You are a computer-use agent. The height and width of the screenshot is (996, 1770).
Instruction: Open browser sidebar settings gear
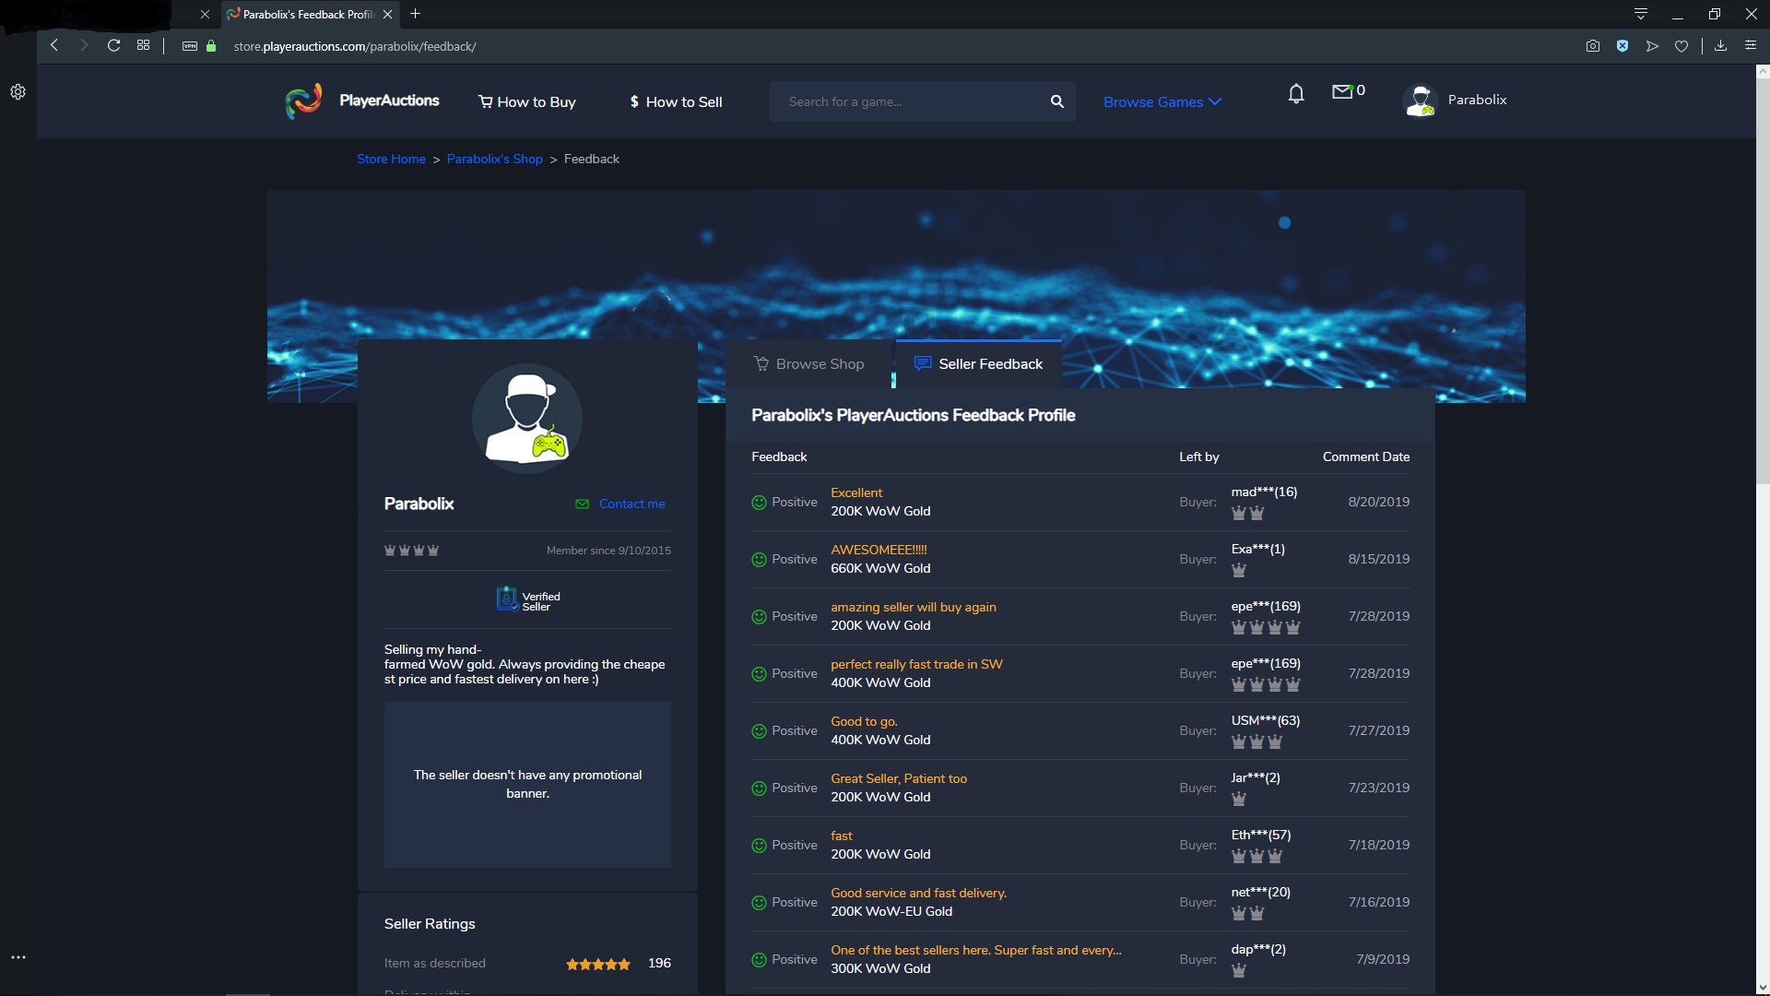[x=18, y=92]
